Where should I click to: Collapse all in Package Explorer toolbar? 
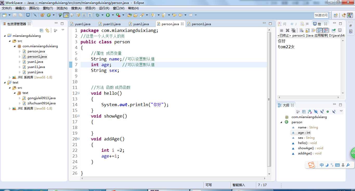pos(41,30)
